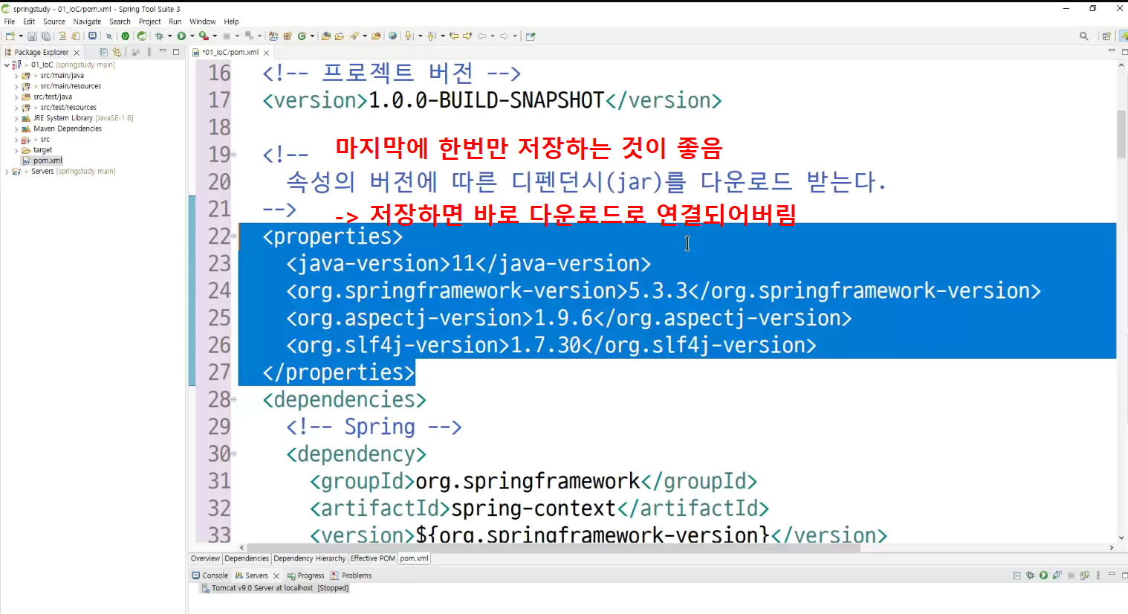Collapse all in Package Explorer
The image size is (1128, 614).
pyautogui.click(x=103, y=52)
